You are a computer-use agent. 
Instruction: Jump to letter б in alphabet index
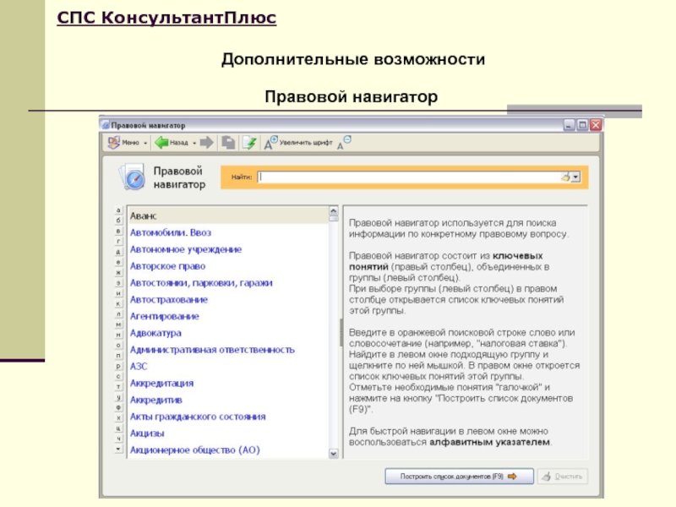[x=118, y=221]
